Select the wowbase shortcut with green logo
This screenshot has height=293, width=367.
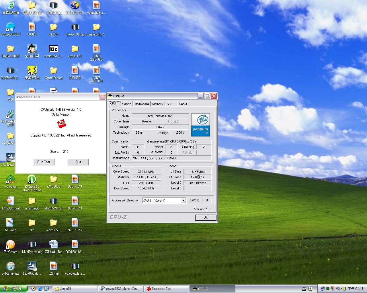point(10,181)
